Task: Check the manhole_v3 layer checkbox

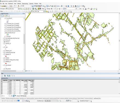Action: pyautogui.click(x=5, y=44)
